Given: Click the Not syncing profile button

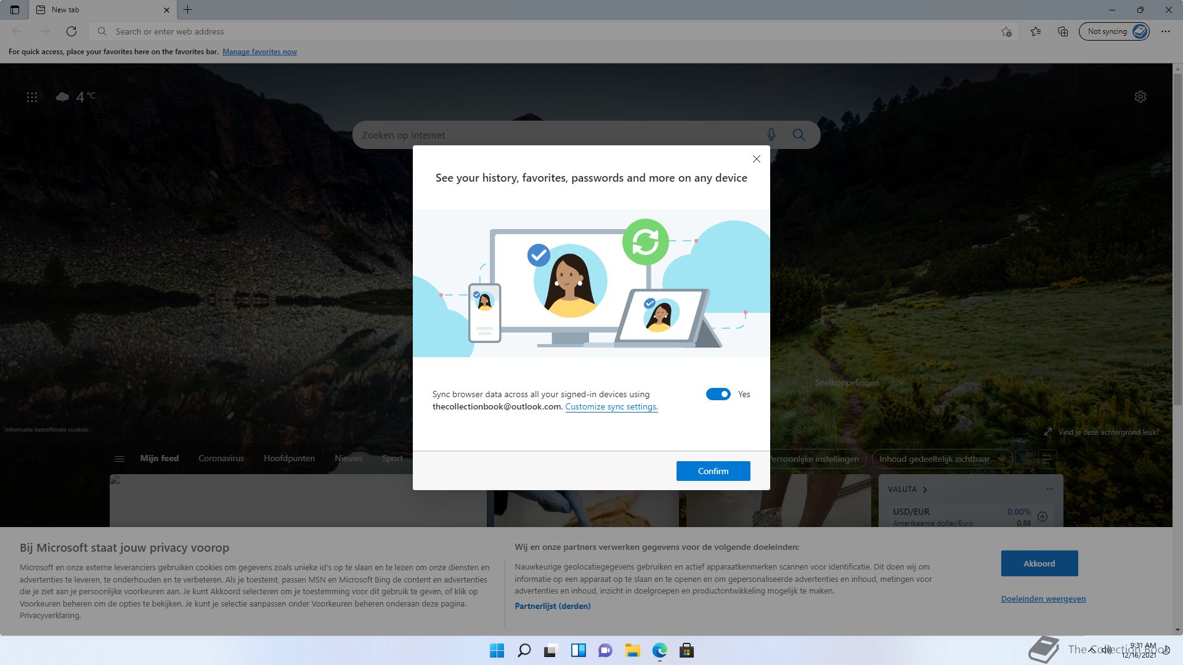Looking at the screenshot, I should [x=1114, y=31].
